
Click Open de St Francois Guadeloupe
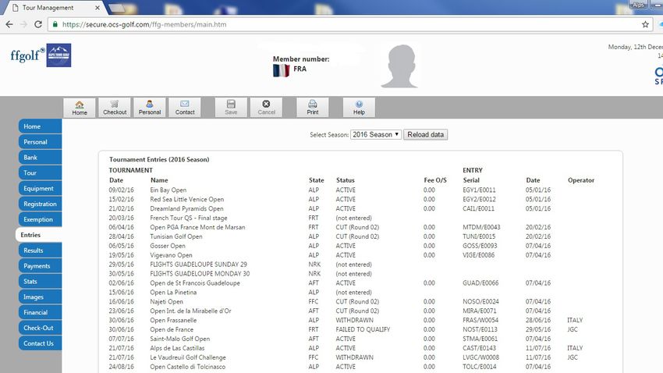point(195,283)
